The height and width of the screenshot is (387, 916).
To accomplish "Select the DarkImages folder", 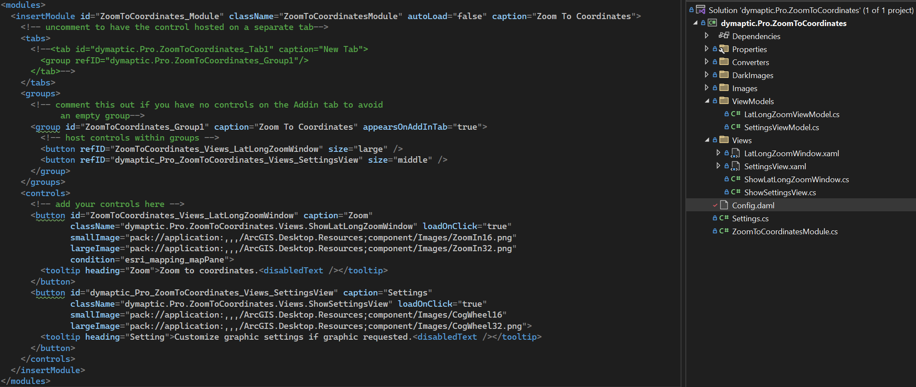I will coord(753,75).
